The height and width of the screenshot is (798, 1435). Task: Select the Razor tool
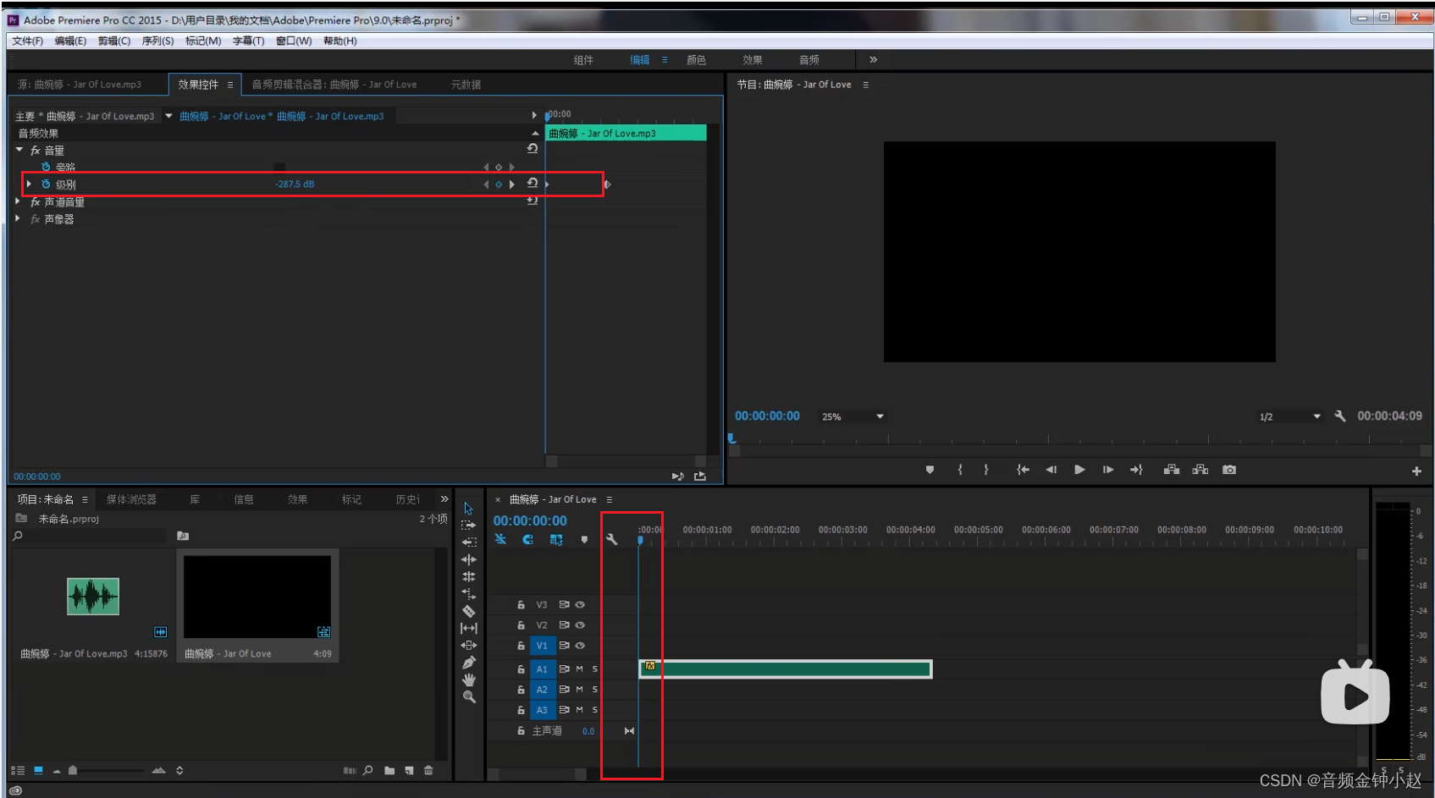(x=468, y=611)
